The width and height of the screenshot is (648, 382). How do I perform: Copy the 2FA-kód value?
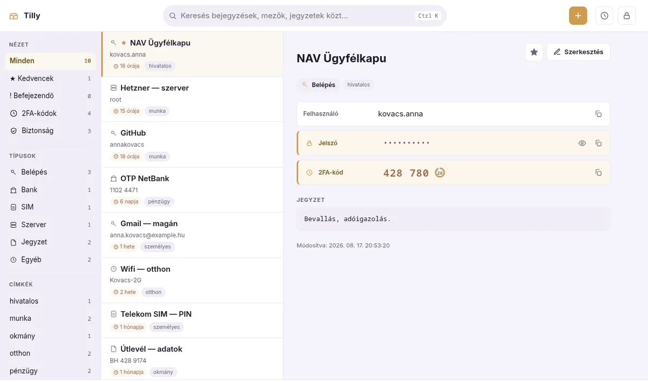[598, 173]
